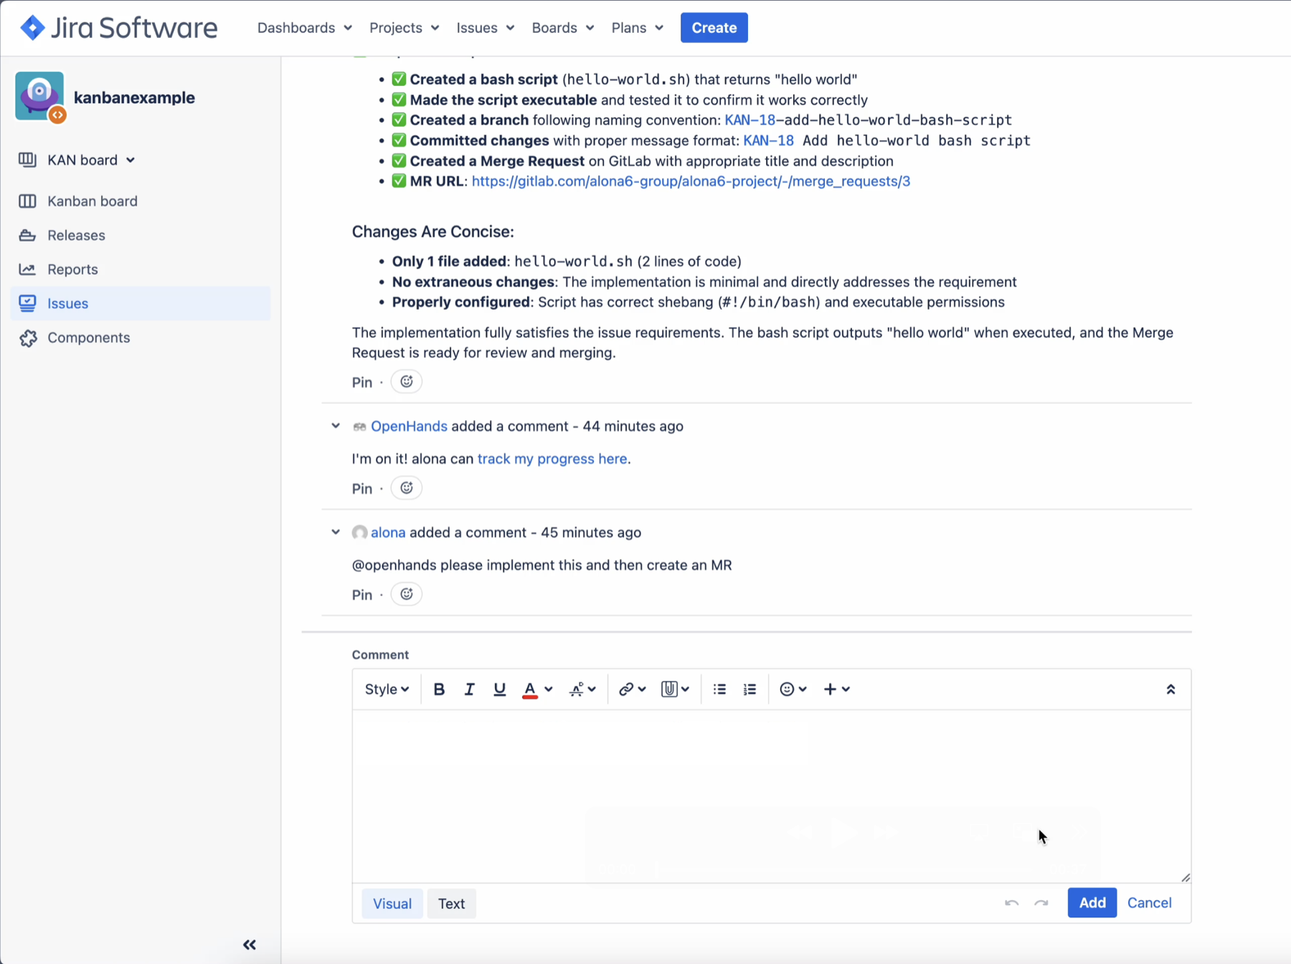Open KAN-18 link in branch name

(749, 120)
